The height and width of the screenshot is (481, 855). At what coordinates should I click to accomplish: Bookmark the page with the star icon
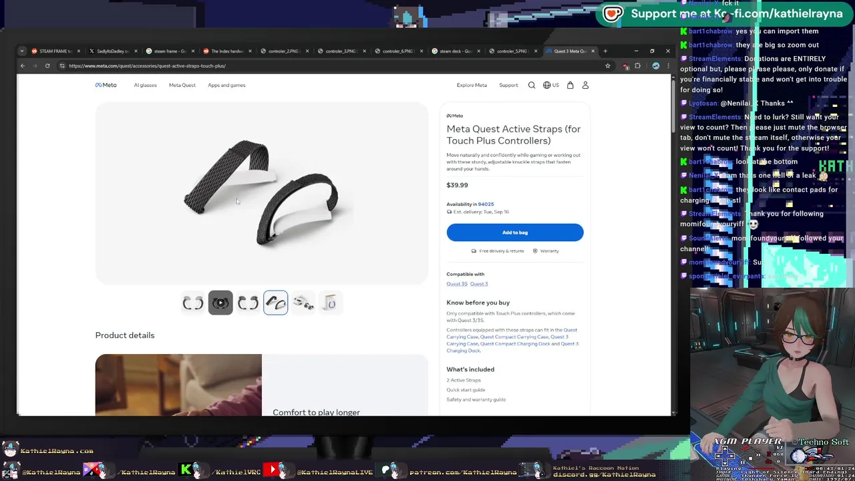click(x=607, y=65)
